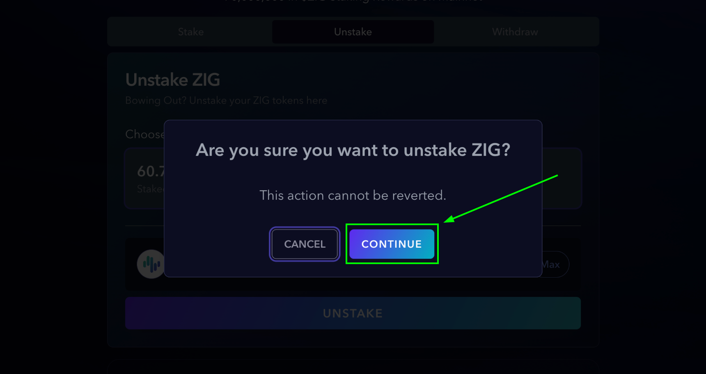Click Max to fill the maximum amount
Screen dimensions: 706x374
pyautogui.click(x=550, y=264)
